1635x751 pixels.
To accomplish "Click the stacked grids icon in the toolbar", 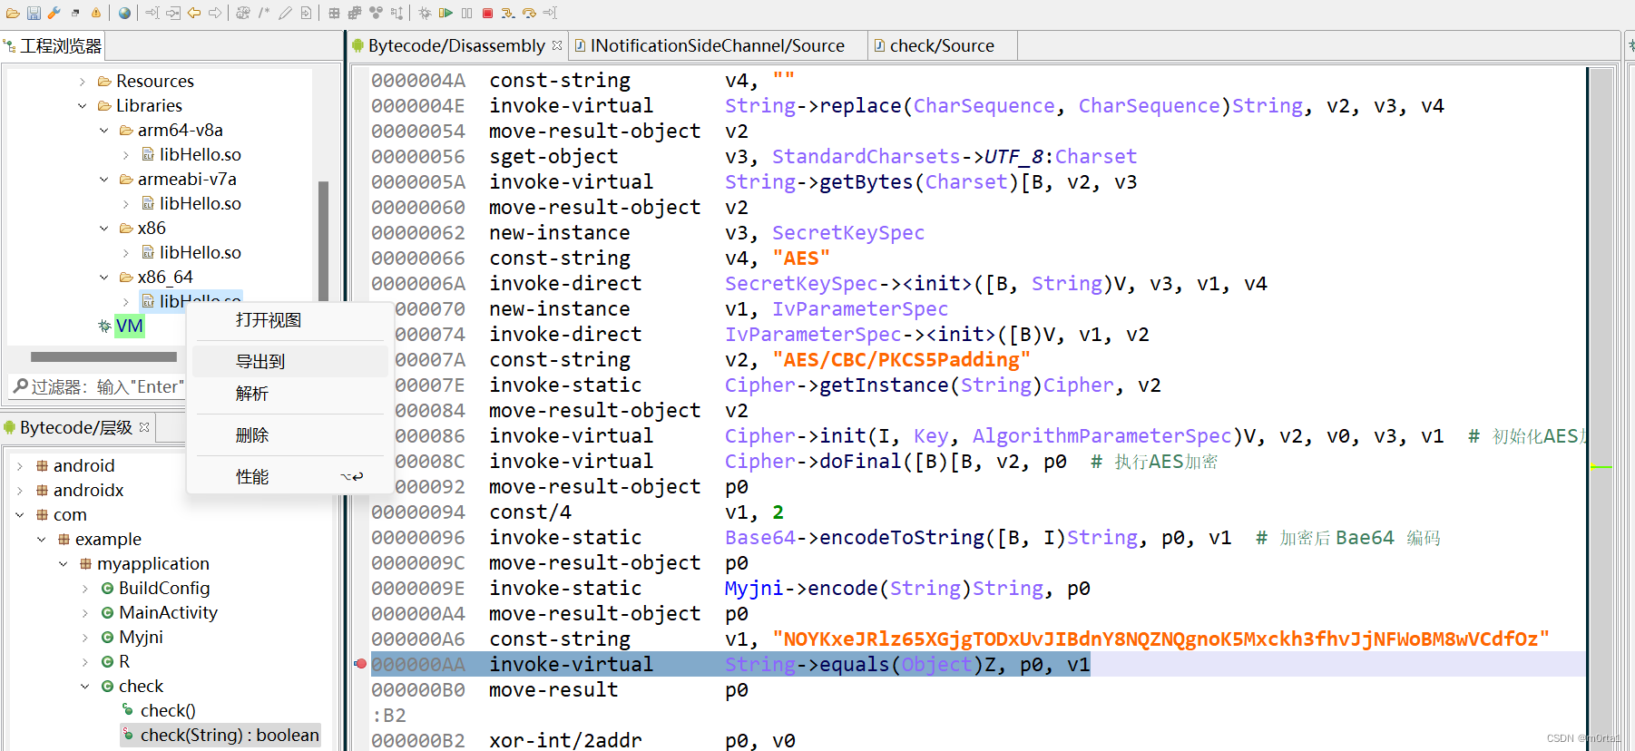I will coord(355,13).
